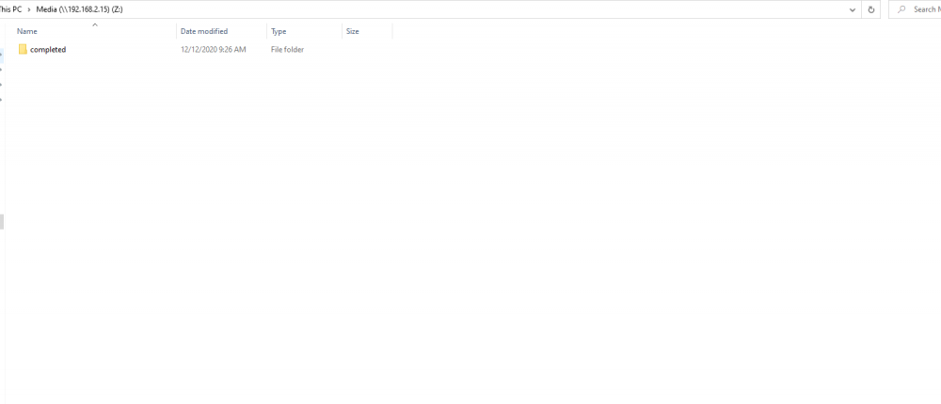Click the date '12/12/2020 9:26 AM'
Screen dimensions: 941x404
pyautogui.click(x=213, y=50)
